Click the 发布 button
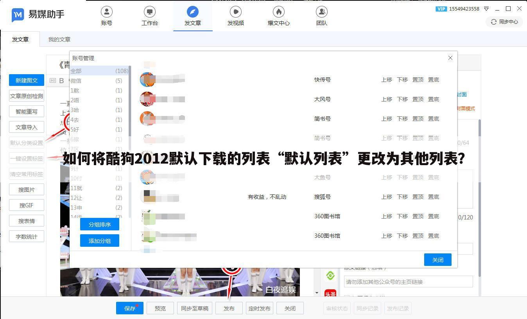This screenshot has height=319, width=527. coord(229,308)
